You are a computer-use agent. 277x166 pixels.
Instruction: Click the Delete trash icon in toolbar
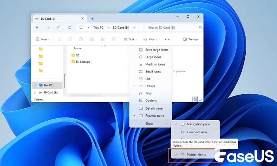[114, 39]
